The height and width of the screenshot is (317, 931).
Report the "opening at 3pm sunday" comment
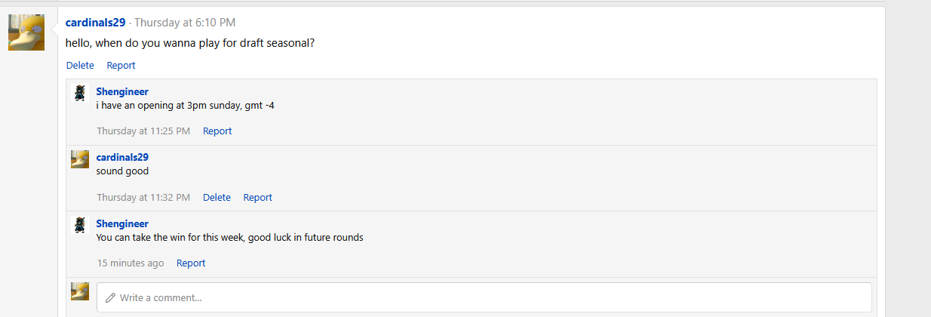pyautogui.click(x=217, y=131)
